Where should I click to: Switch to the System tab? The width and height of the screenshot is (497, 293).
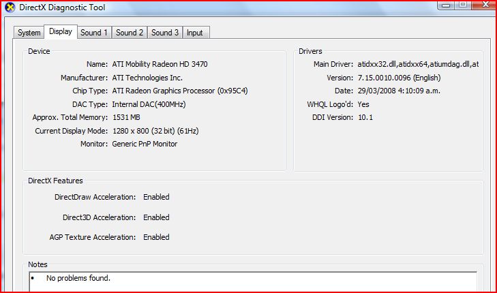[29, 33]
